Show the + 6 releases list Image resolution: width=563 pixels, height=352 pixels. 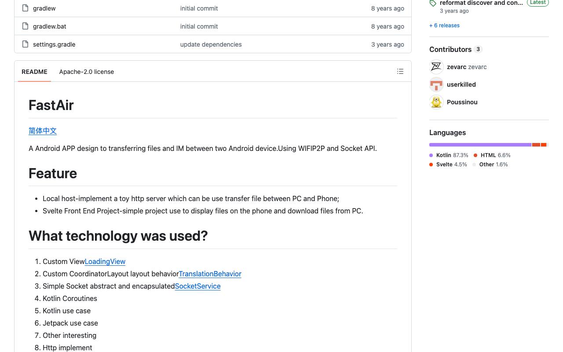[444, 26]
